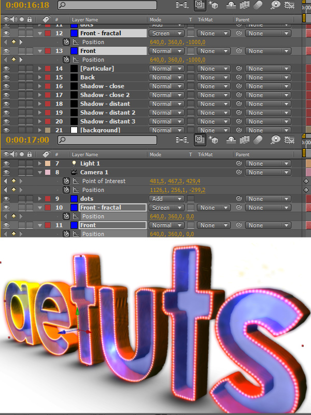Image resolution: width=311 pixels, height=415 pixels.
Task: Open Parent dropdown for Camera 1
Action: tap(268, 172)
